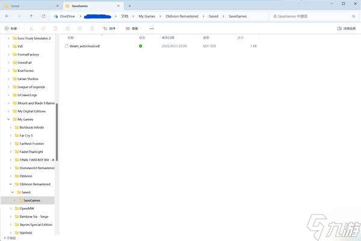
Task: Sort by the 大小 (Size) column header
Action: tap(240, 37)
